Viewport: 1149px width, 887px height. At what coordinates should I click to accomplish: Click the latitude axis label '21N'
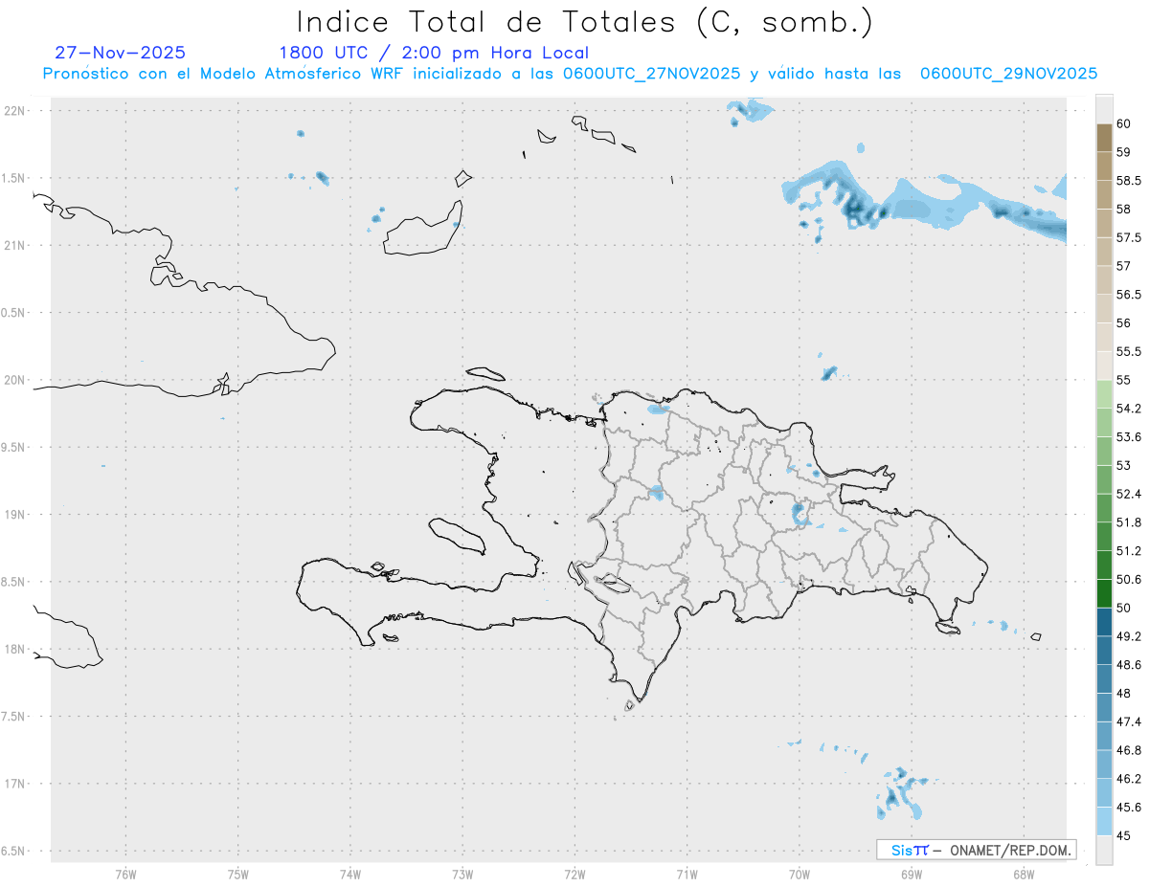click(x=14, y=245)
